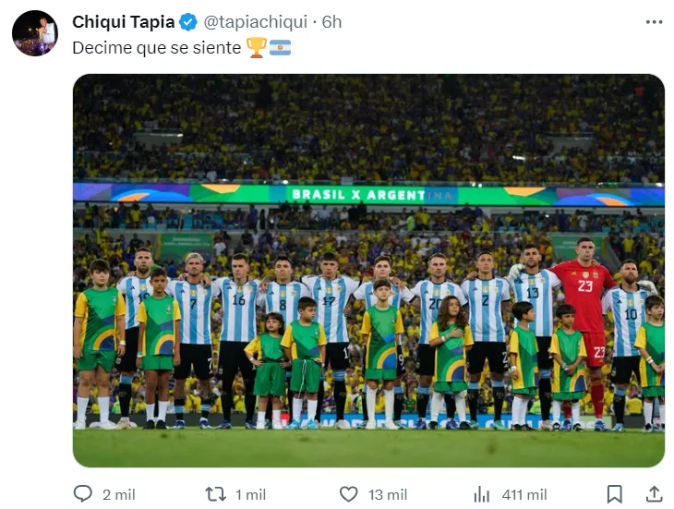This screenshot has height=509, width=674.
Task: Open the three-dot more options menu
Action: pos(654,21)
